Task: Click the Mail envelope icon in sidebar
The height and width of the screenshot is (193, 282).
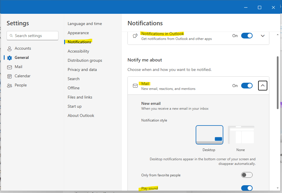Action: tap(9, 67)
